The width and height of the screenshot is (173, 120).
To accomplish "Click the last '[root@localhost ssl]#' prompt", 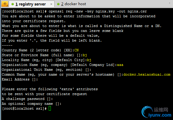I will coord(24,108).
